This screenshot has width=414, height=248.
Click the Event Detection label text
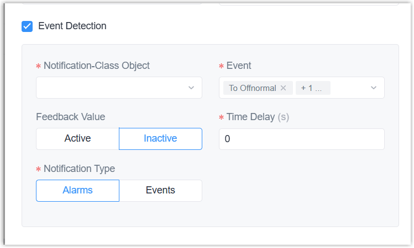(x=72, y=26)
